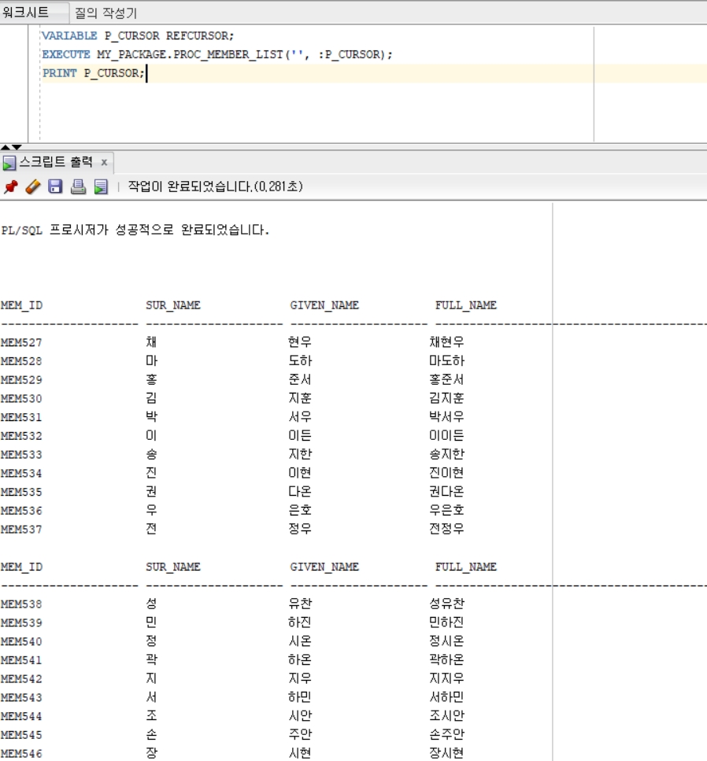
Task: Click the PL/SQL procedure completed message
Action: point(135,230)
